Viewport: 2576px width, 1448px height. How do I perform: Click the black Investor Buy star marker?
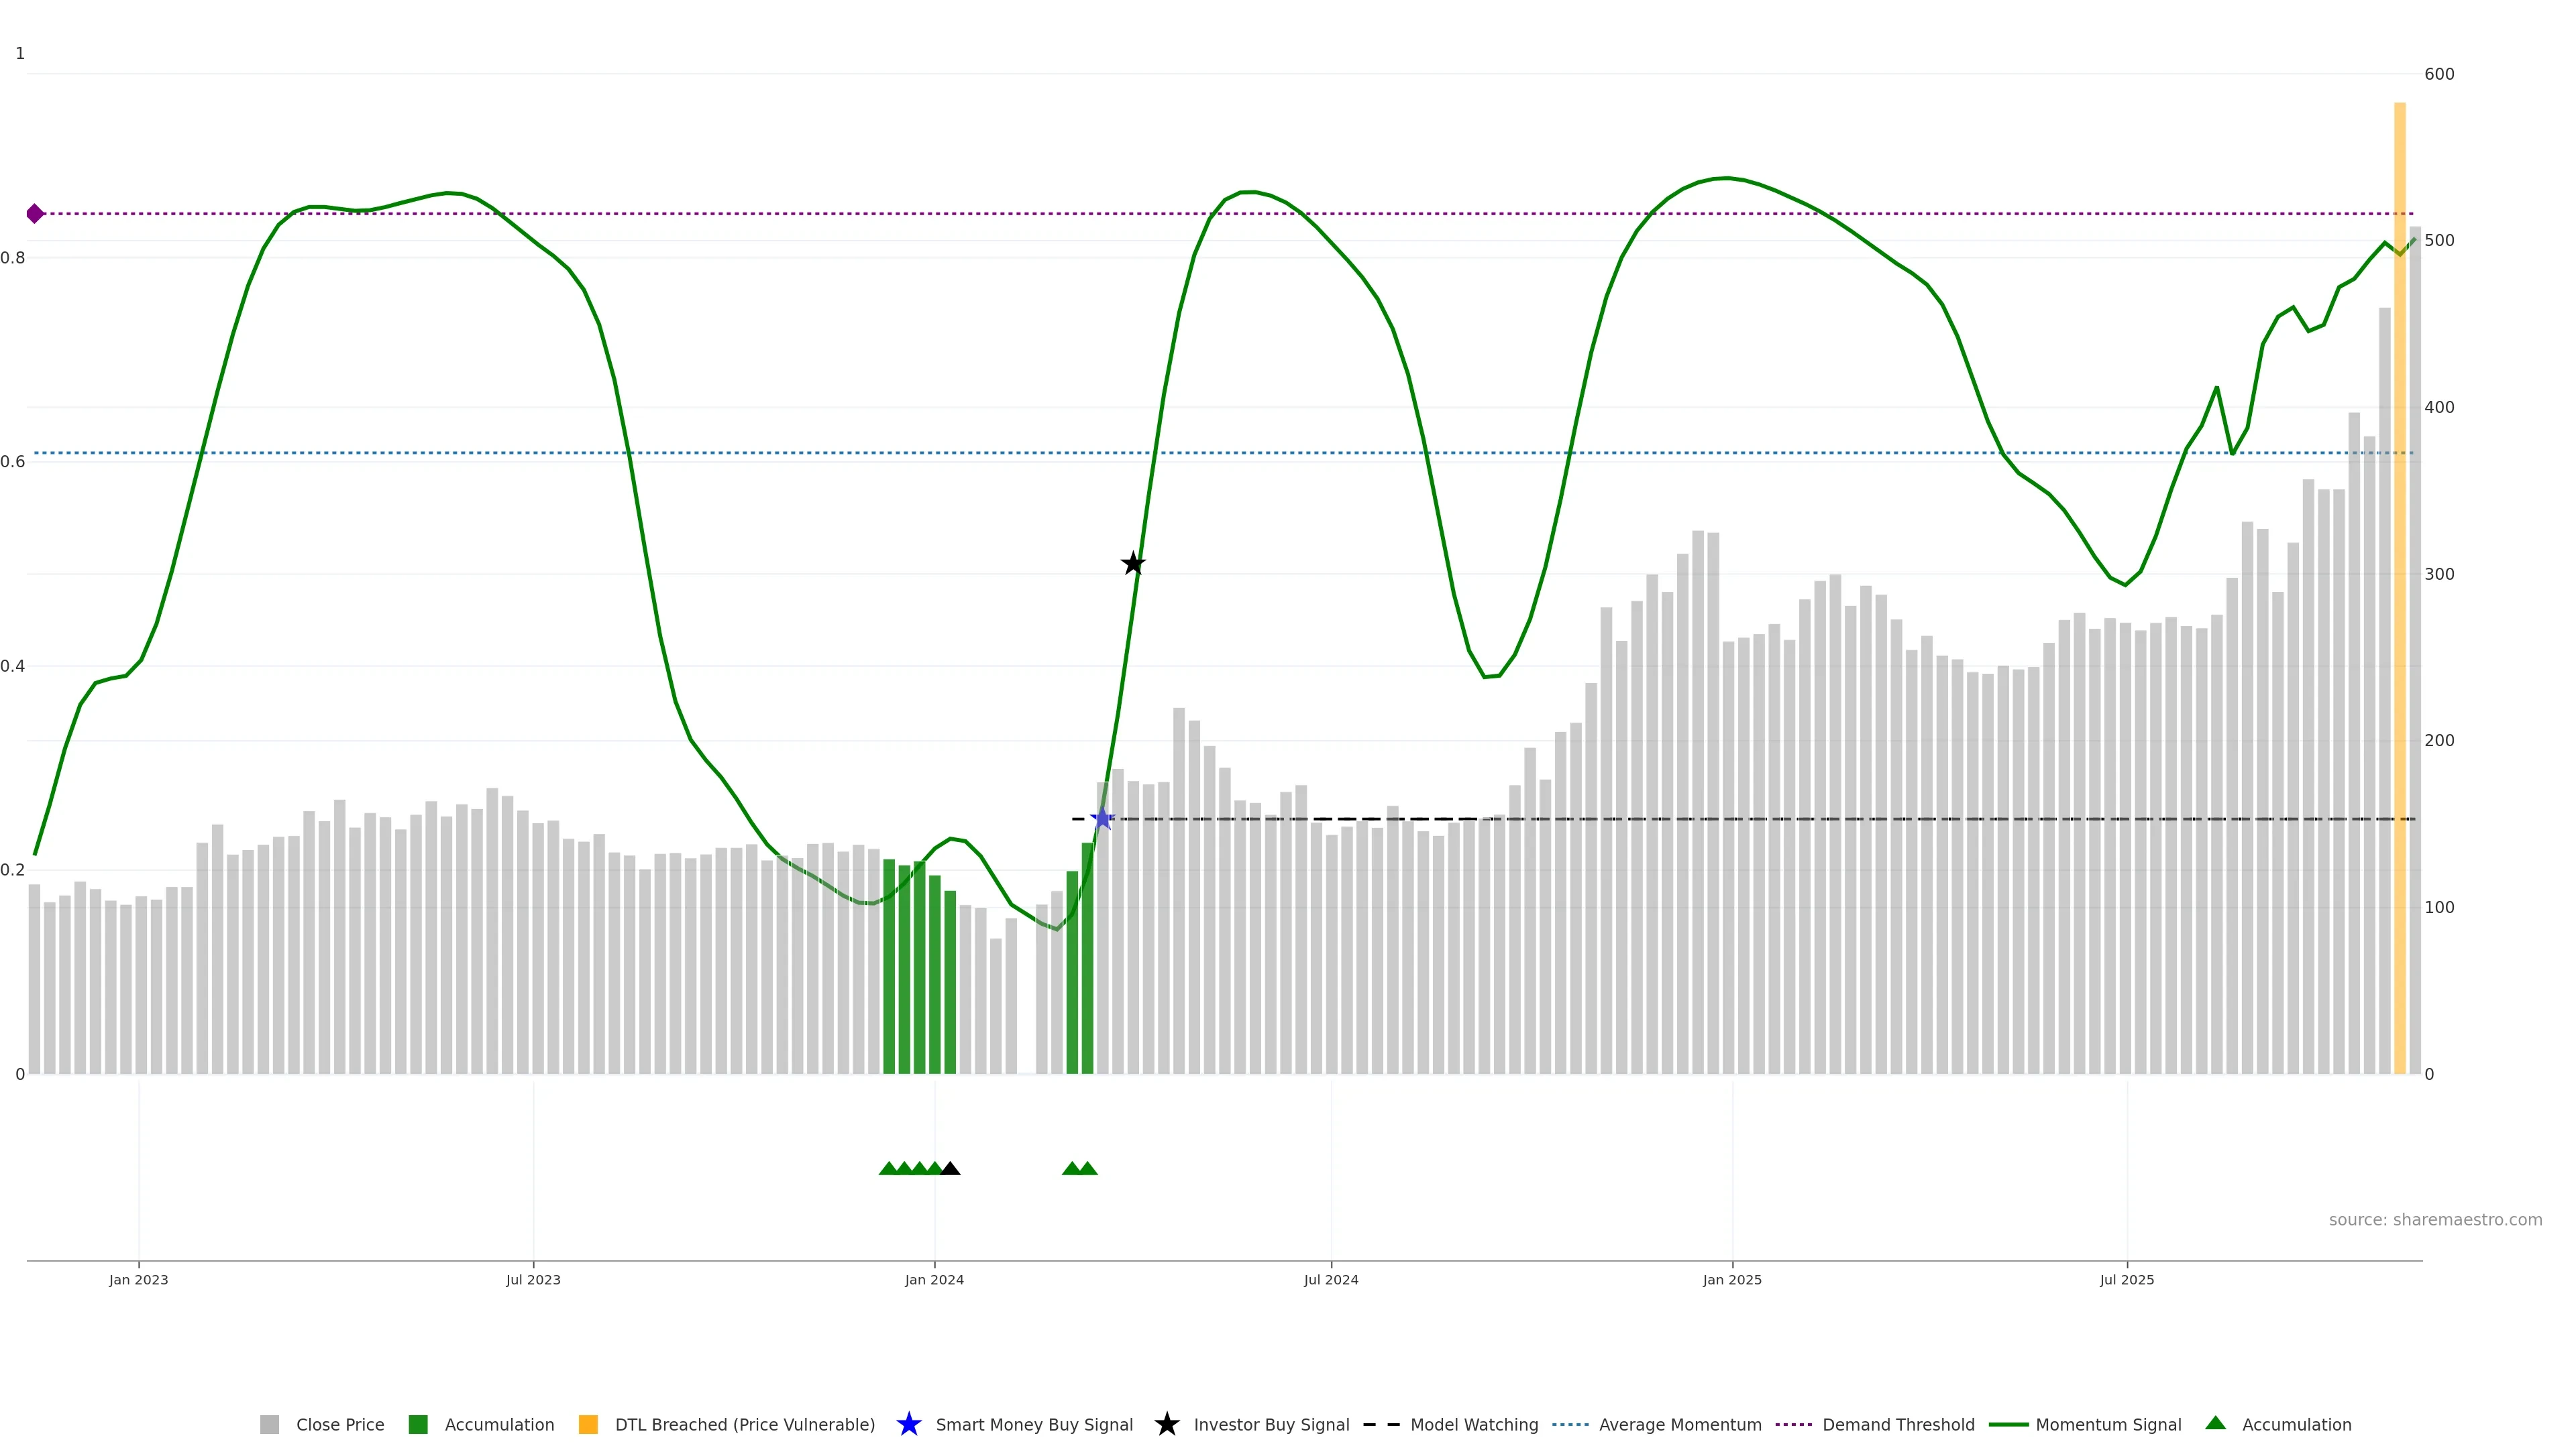pos(1132,564)
